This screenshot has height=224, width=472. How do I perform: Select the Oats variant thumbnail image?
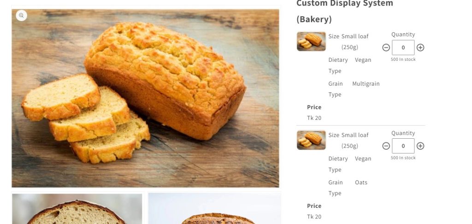[x=311, y=140]
